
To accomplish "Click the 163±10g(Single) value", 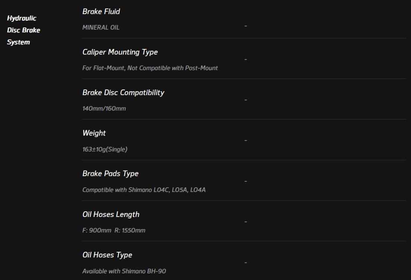I will [104, 149].
